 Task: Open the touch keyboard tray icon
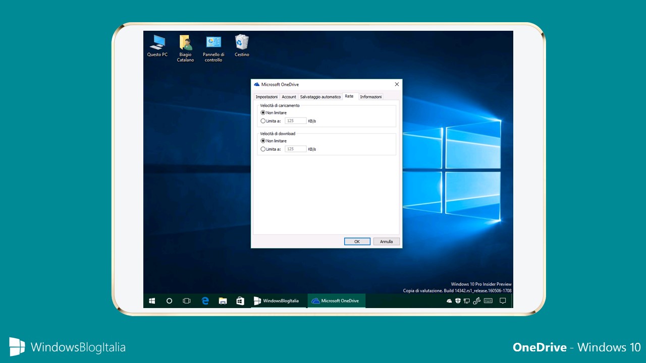click(x=488, y=301)
